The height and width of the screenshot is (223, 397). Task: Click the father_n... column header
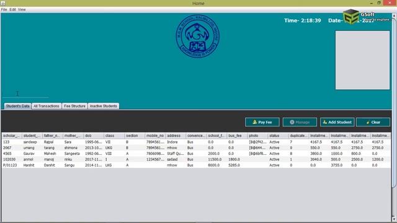[53, 136]
